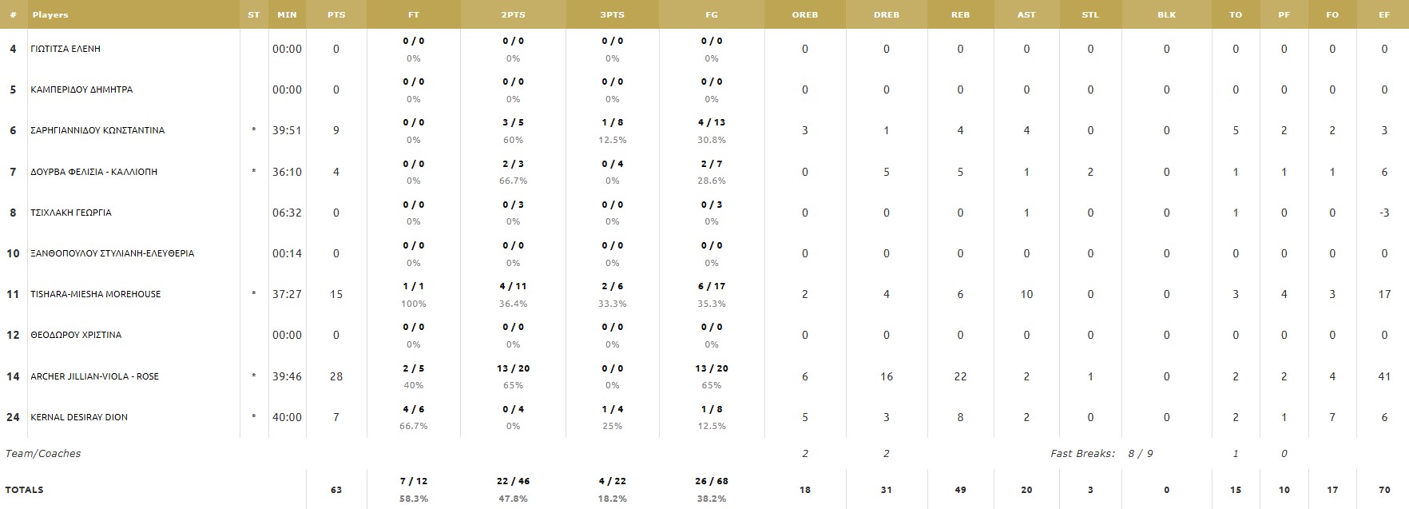
Task: Click the OREB column header
Action: coord(804,14)
